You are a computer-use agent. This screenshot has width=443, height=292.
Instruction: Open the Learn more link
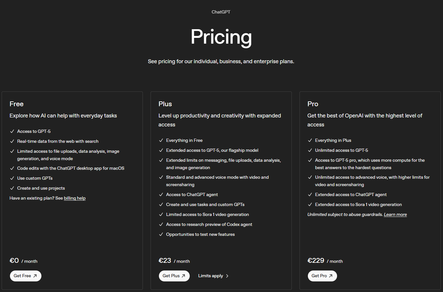tap(395, 215)
